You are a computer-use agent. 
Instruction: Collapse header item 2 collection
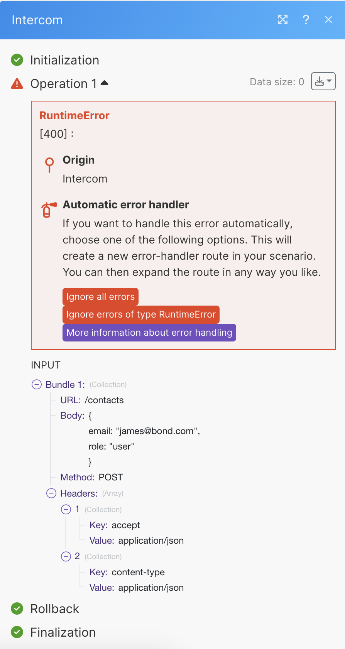[x=66, y=556]
